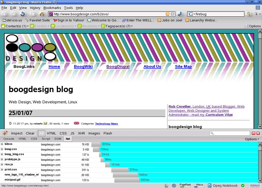Open the Tools menu

pyautogui.click(x=68, y=8)
